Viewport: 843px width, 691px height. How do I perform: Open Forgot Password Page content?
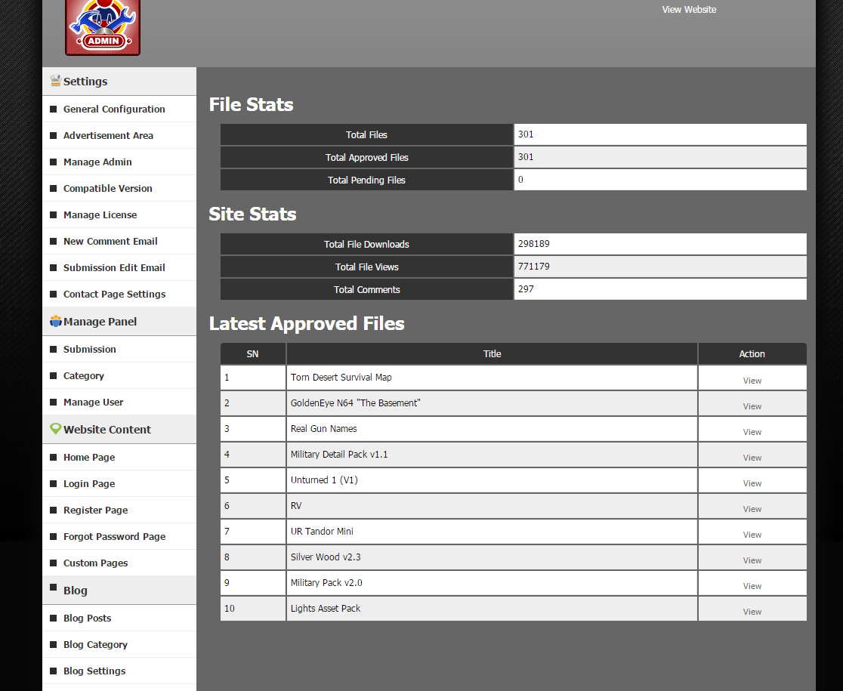(x=115, y=536)
